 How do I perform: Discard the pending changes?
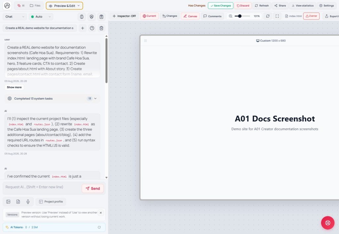click(243, 6)
